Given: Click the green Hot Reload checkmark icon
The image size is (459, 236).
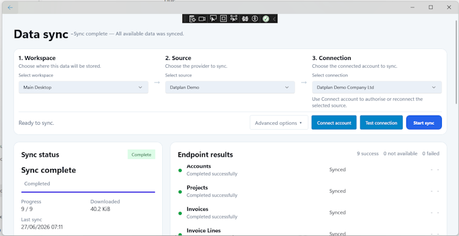Looking at the screenshot, I should tap(266, 19).
